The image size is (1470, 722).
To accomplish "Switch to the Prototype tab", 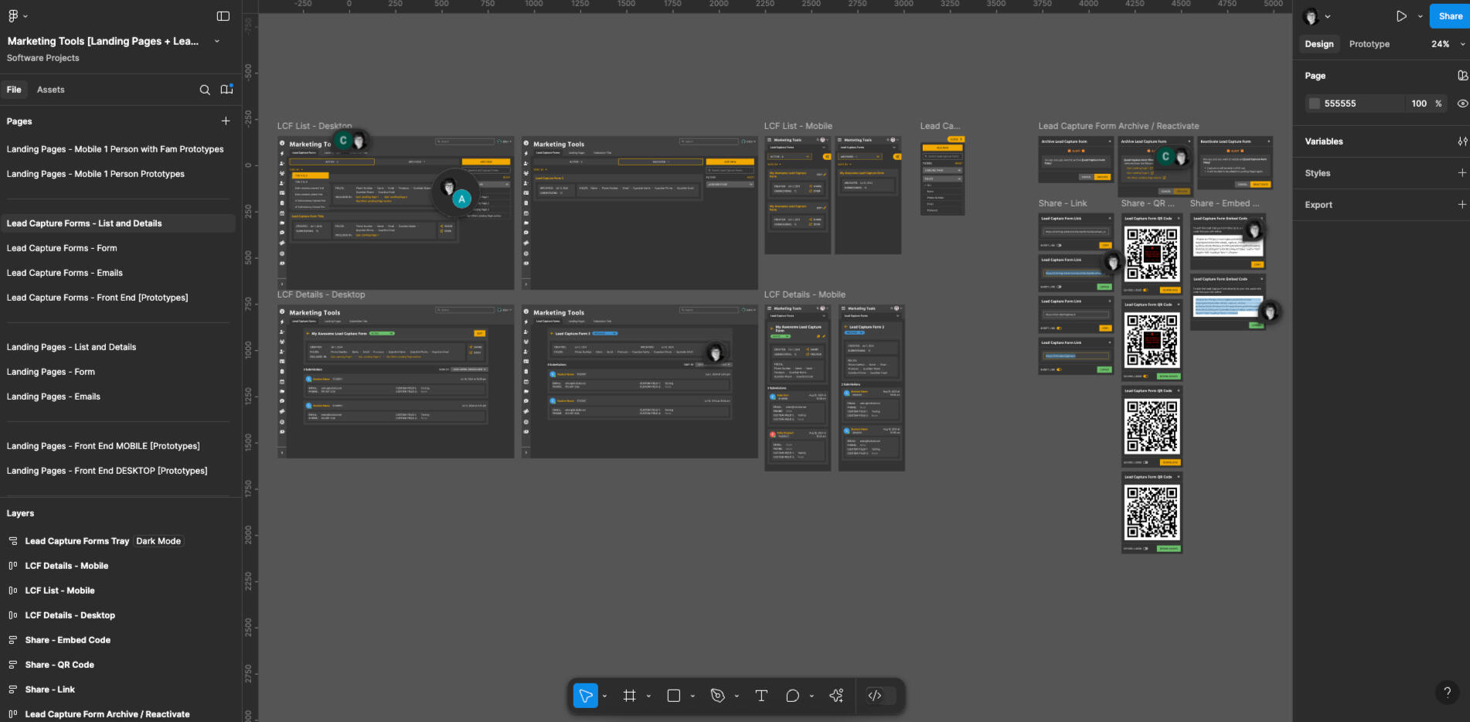I will coord(1369,44).
